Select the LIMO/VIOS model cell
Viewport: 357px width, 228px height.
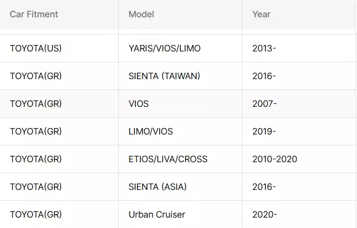click(180, 132)
